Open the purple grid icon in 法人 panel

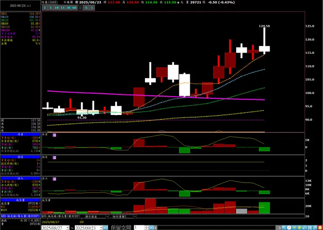tap(55, 179)
